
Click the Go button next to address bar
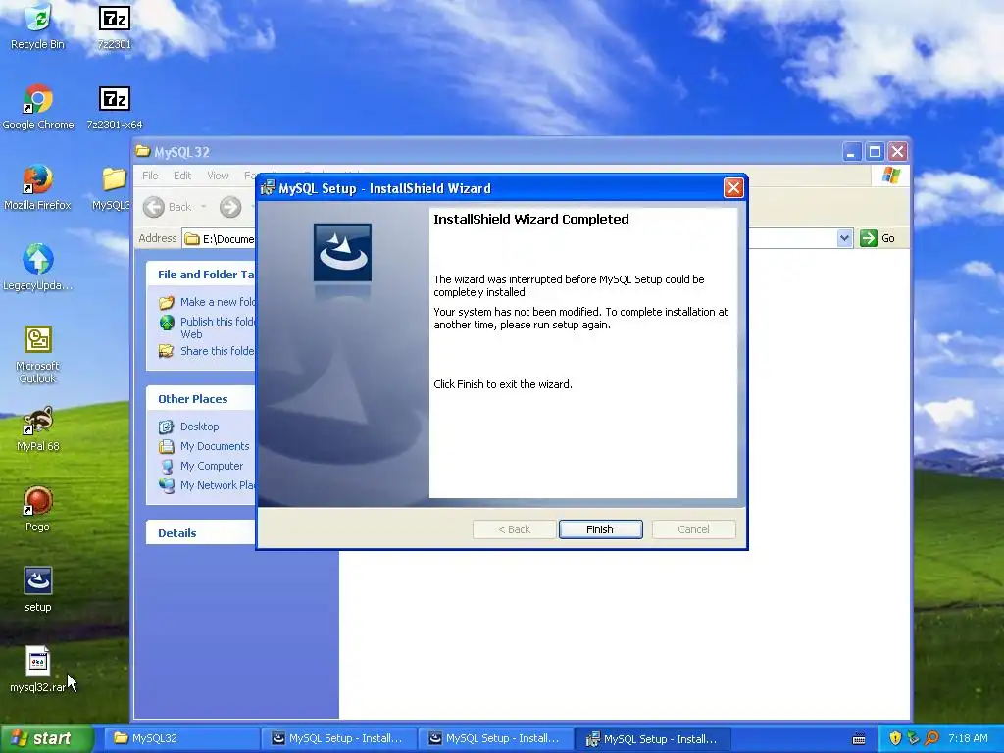coord(878,238)
